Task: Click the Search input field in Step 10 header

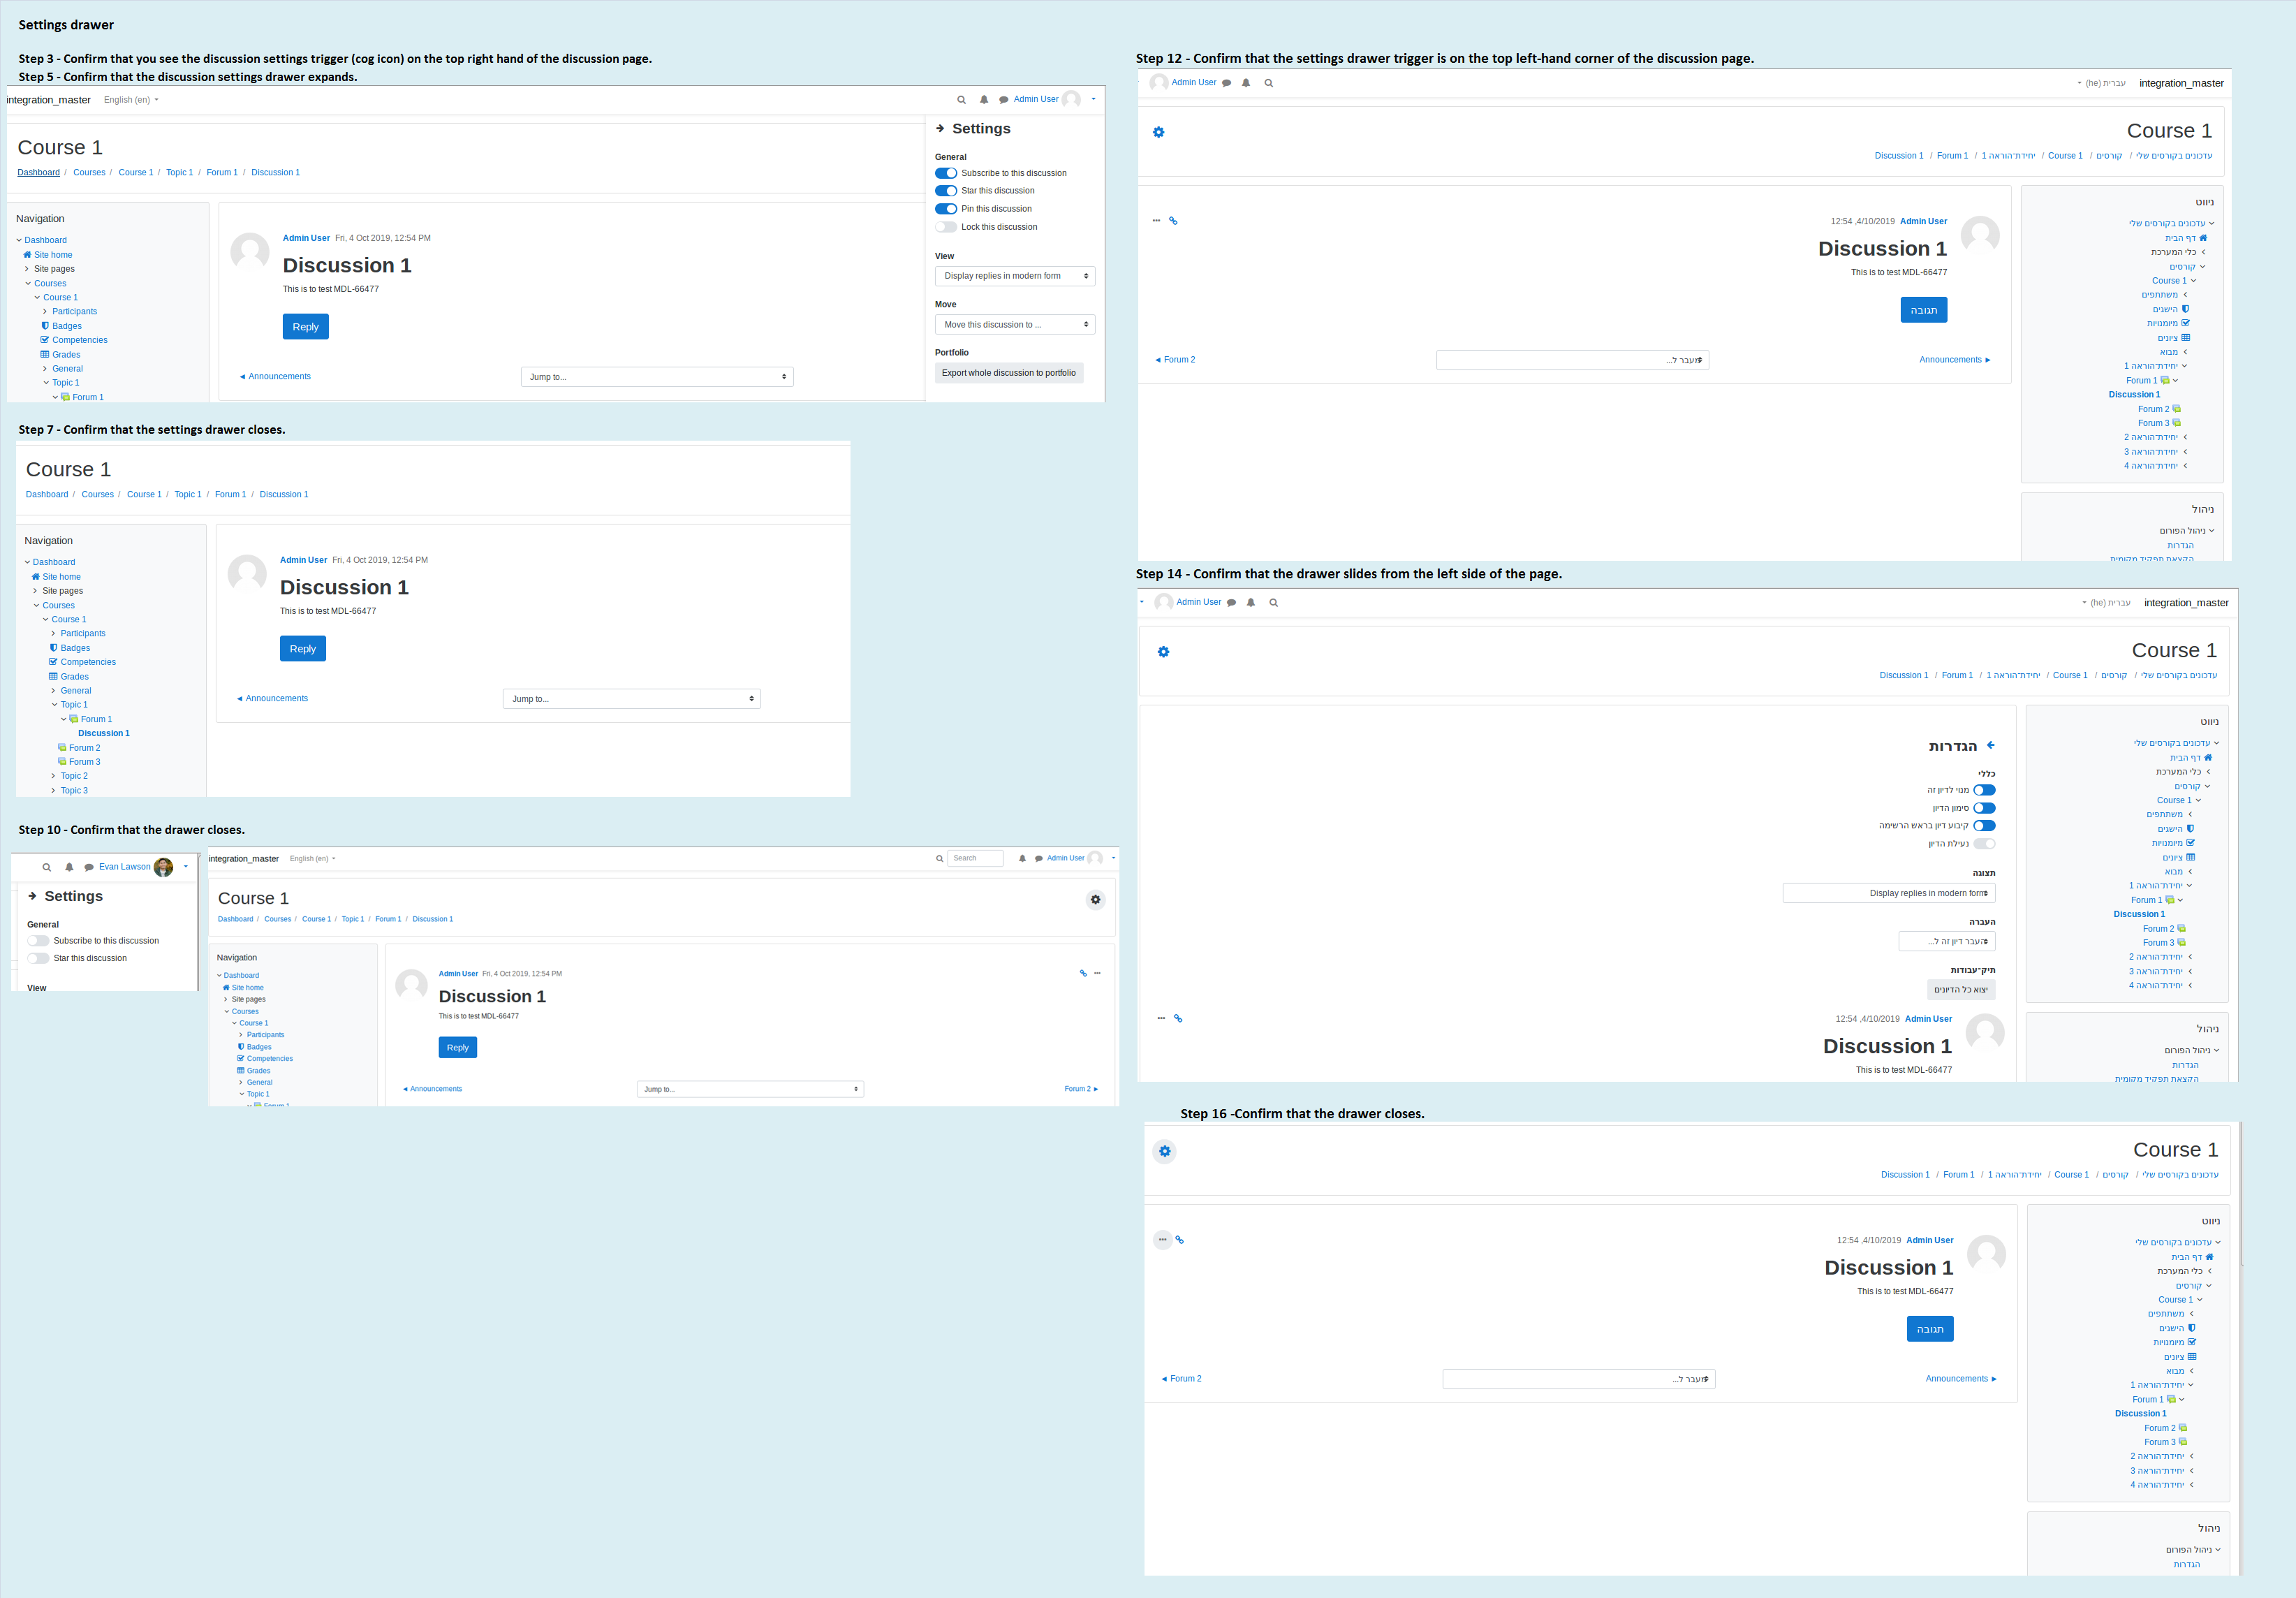Action: click(975, 859)
